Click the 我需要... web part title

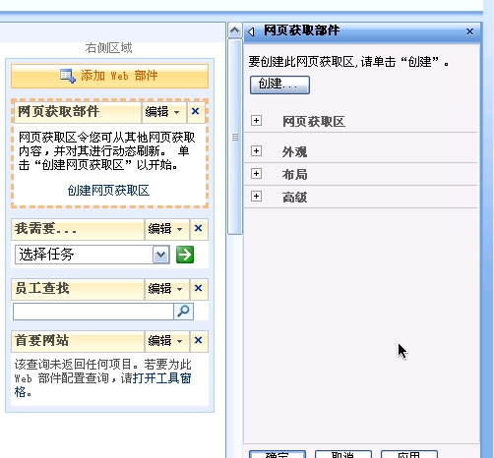point(45,229)
